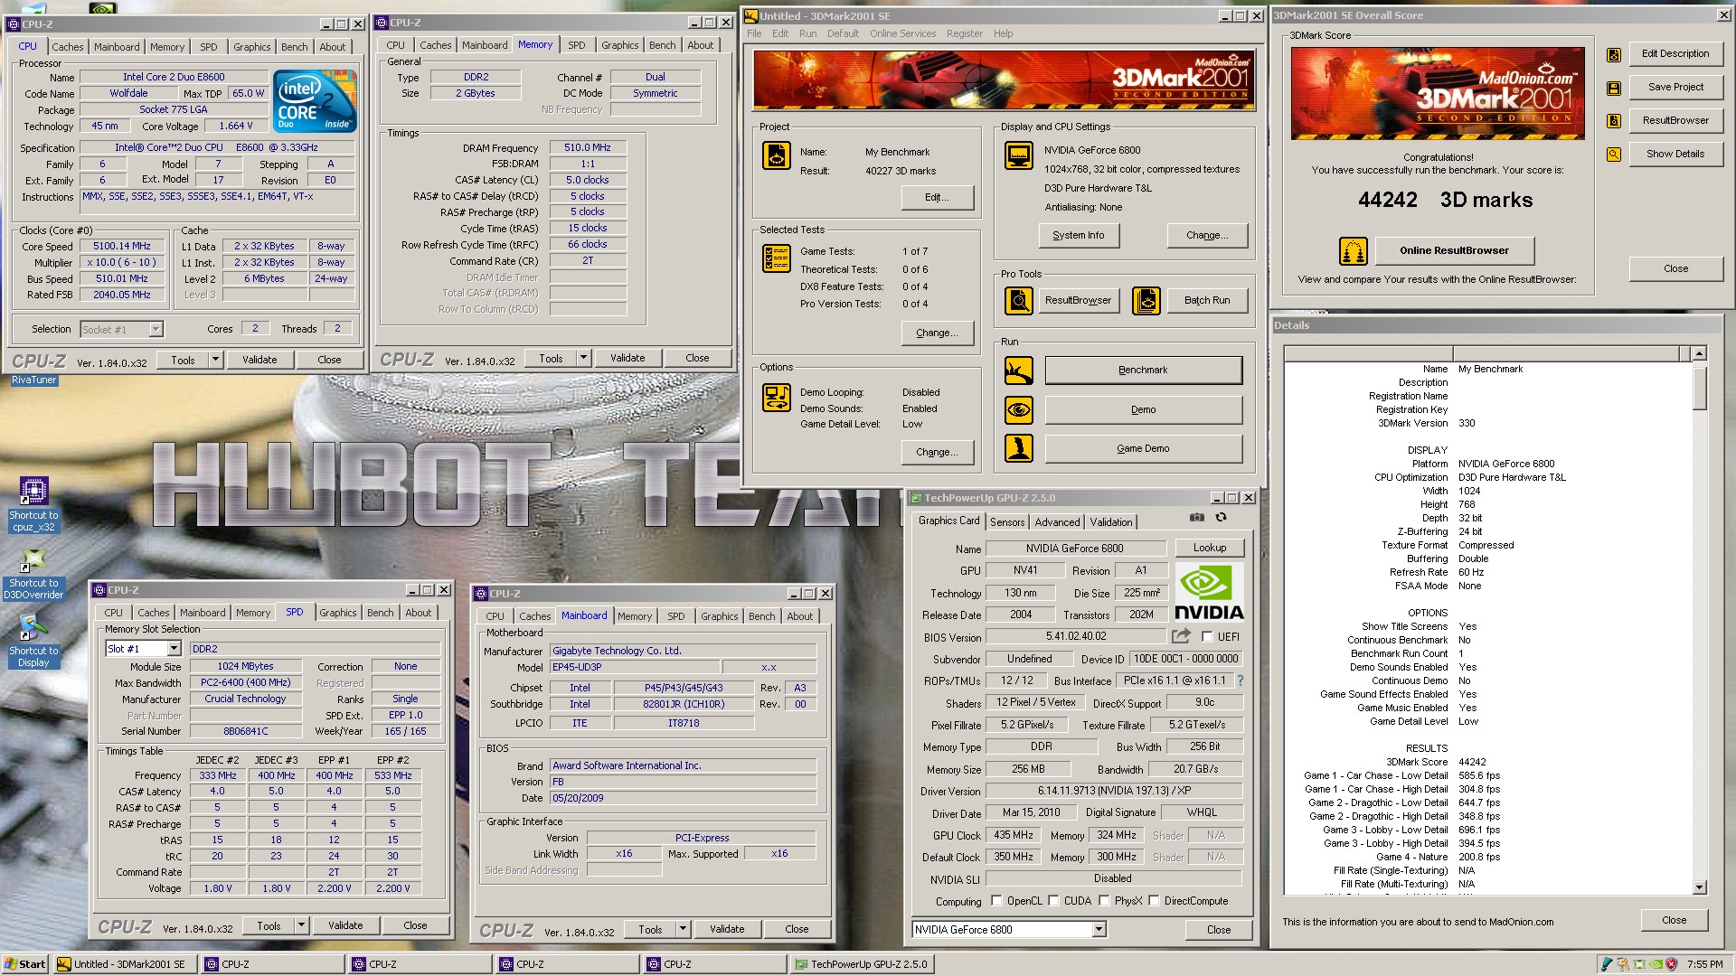Click the GPU-Z BIOS export share icon
Viewport: 1736px width, 976px height.
pos(1182,636)
